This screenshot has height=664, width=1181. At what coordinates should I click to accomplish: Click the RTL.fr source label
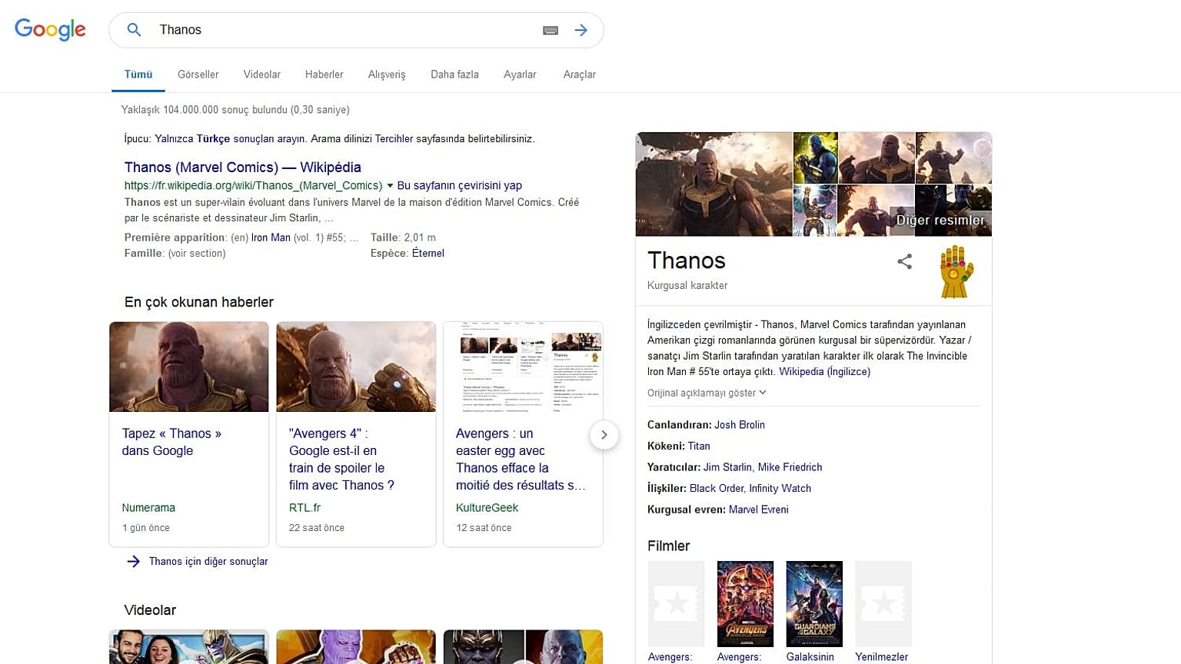coord(304,508)
